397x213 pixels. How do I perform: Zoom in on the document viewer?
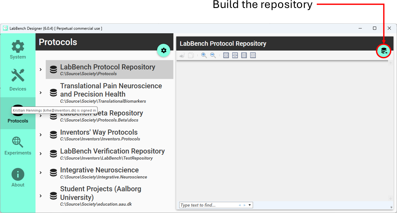pyautogui.click(x=204, y=55)
